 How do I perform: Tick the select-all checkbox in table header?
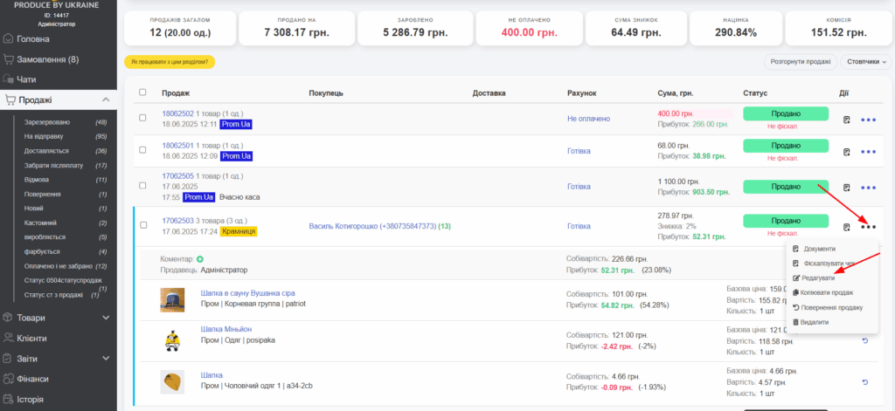[142, 92]
